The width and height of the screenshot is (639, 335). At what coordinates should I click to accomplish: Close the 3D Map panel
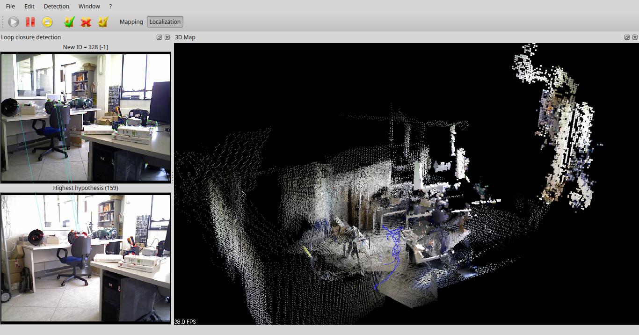pyautogui.click(x=635, y=37)
